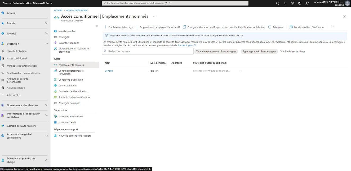The width and height of the screenshot is (351, 171).
Task: Open the Cloud Shell icon in header
Action: click(x=278, y=3)
